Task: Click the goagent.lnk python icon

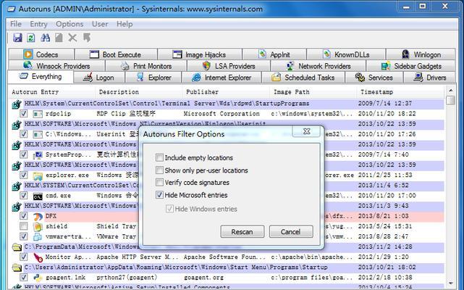Action: click(38, 278)
